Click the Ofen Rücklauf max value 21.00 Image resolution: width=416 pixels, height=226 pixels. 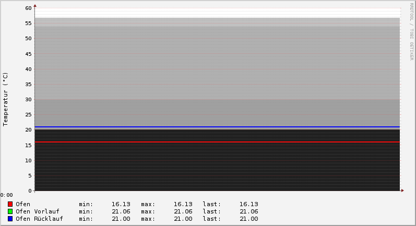pyautogui.click(x=183, y=219)
